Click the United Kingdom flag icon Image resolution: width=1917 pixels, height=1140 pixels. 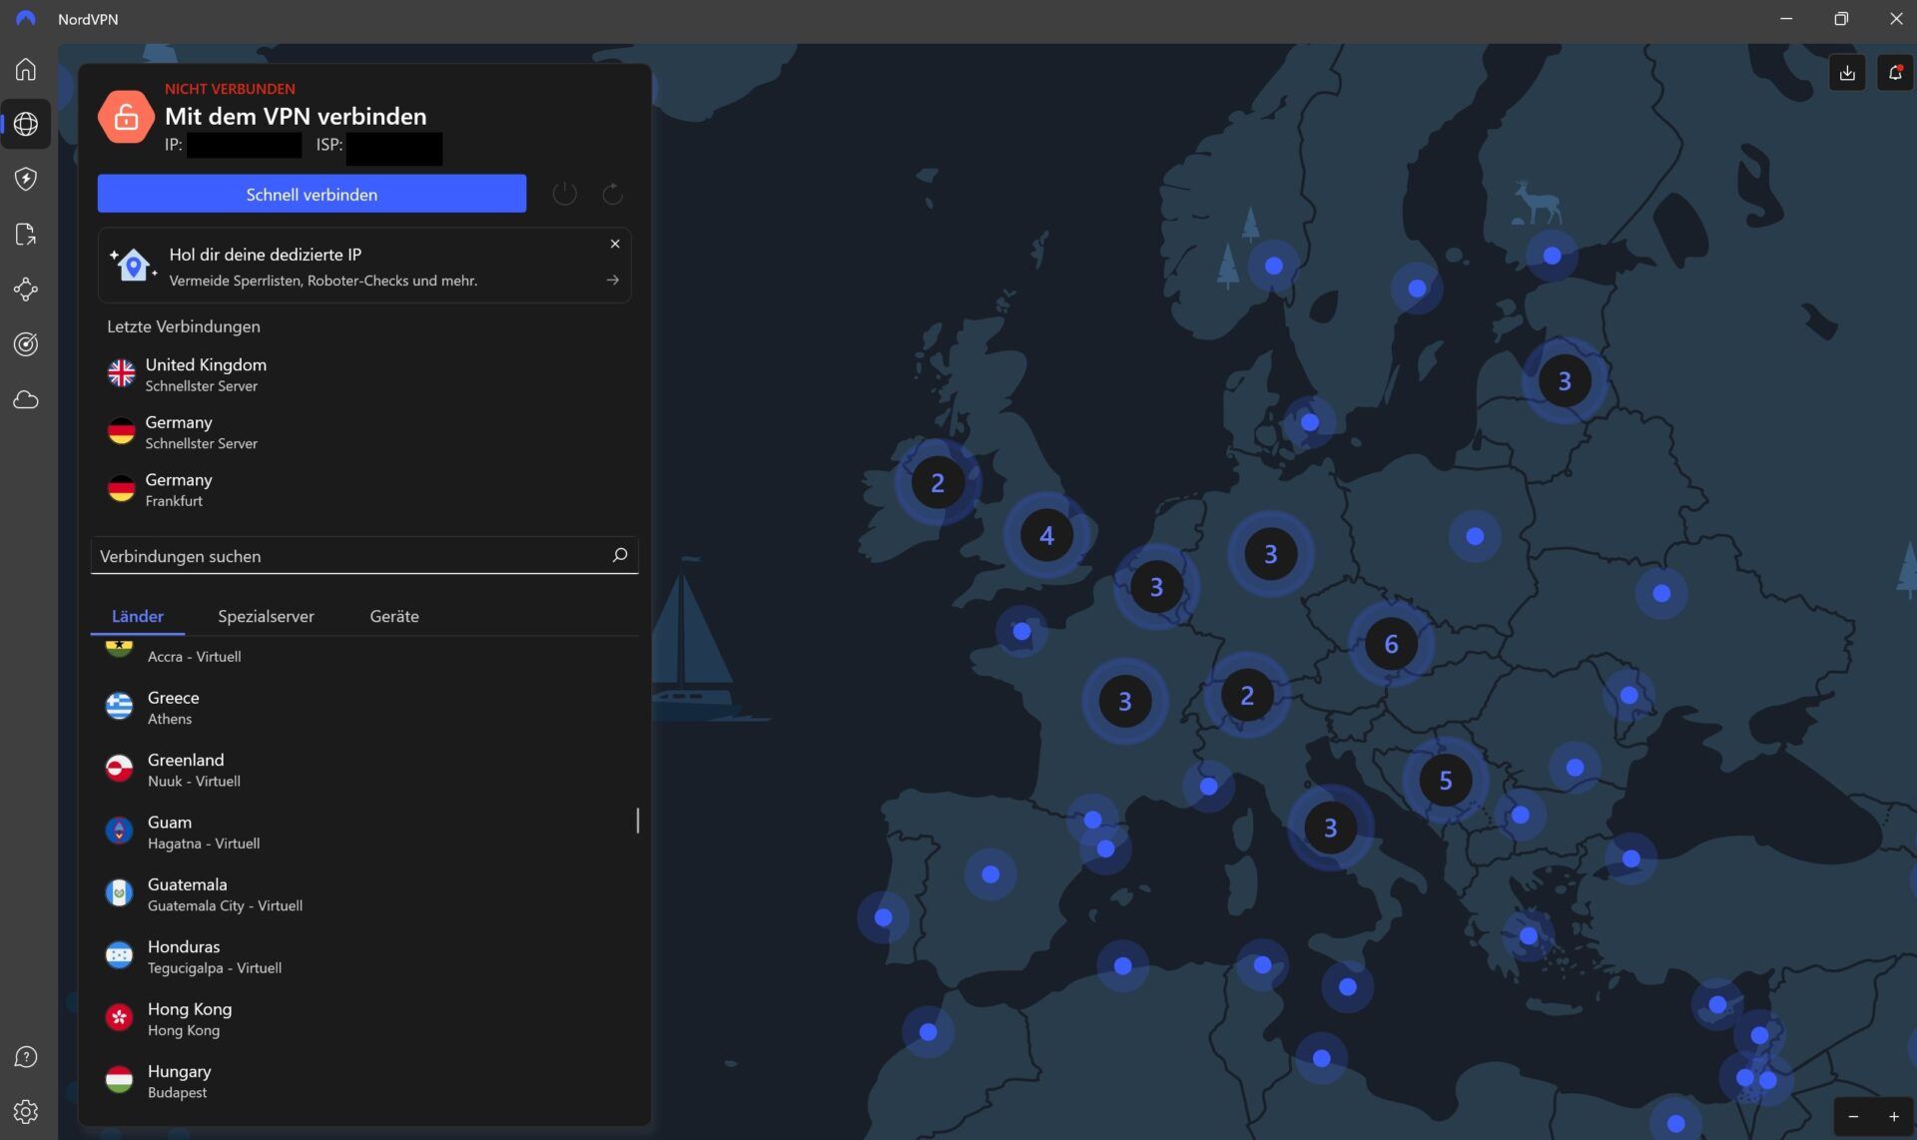pos(121,373)
